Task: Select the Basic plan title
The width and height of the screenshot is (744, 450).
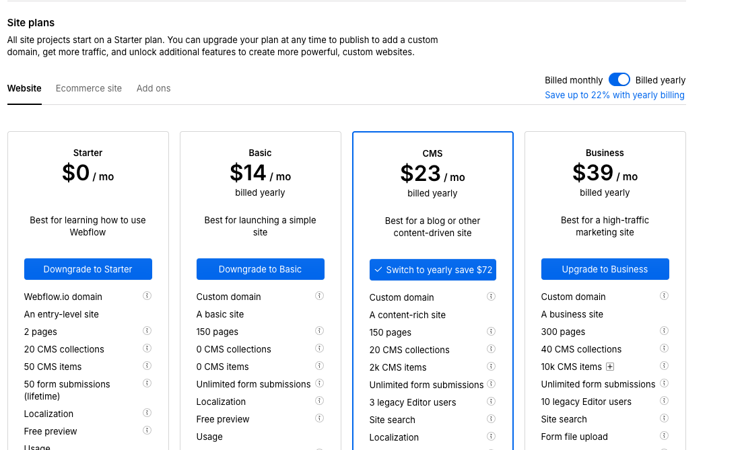Action: click(x=260, y=153)
